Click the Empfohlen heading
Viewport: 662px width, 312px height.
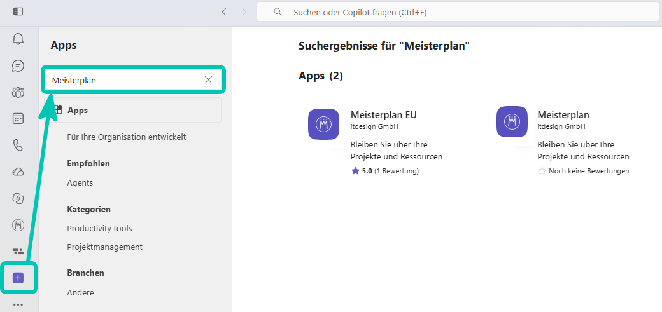point(88,163)
